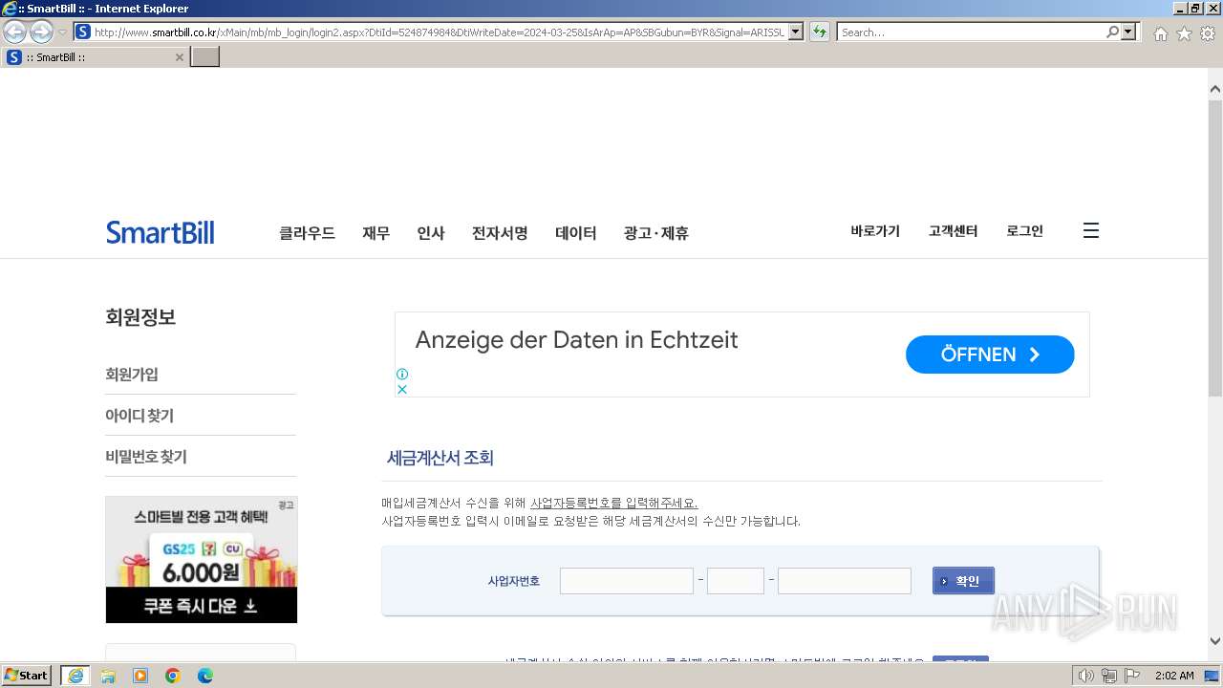This screenshot has height=688, width=1223.
Task: Click the Anzeige der Daten in Echtzeit text
Action: pyautogui.click(x=576, y=340)
